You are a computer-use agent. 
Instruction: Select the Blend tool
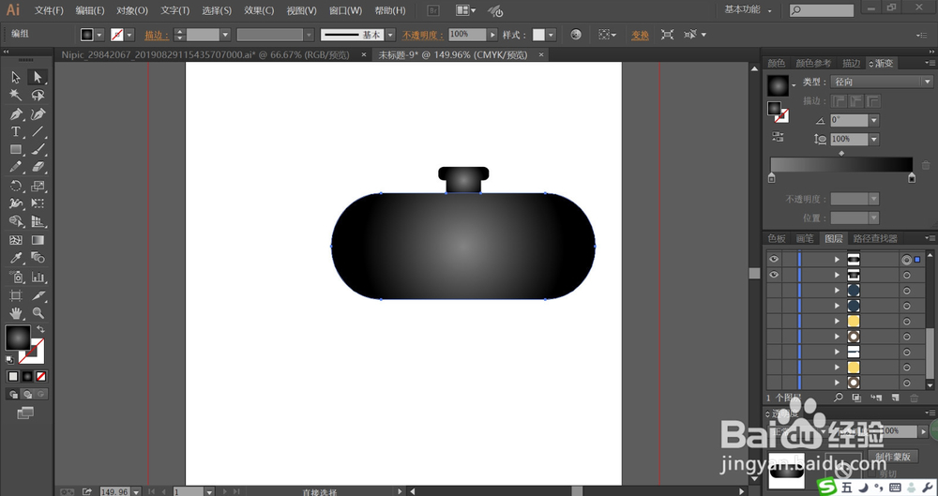tap(38, 258)
